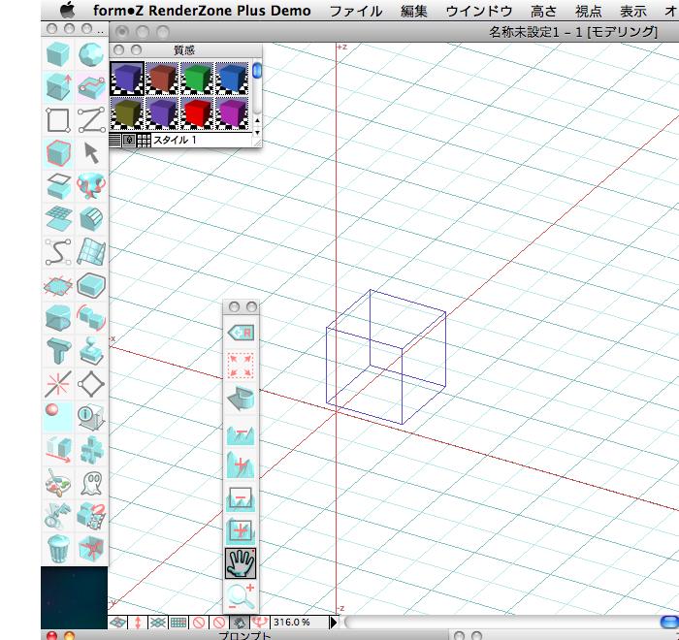Choose the 3D Extrusion object type tool

tap(58, 87)
